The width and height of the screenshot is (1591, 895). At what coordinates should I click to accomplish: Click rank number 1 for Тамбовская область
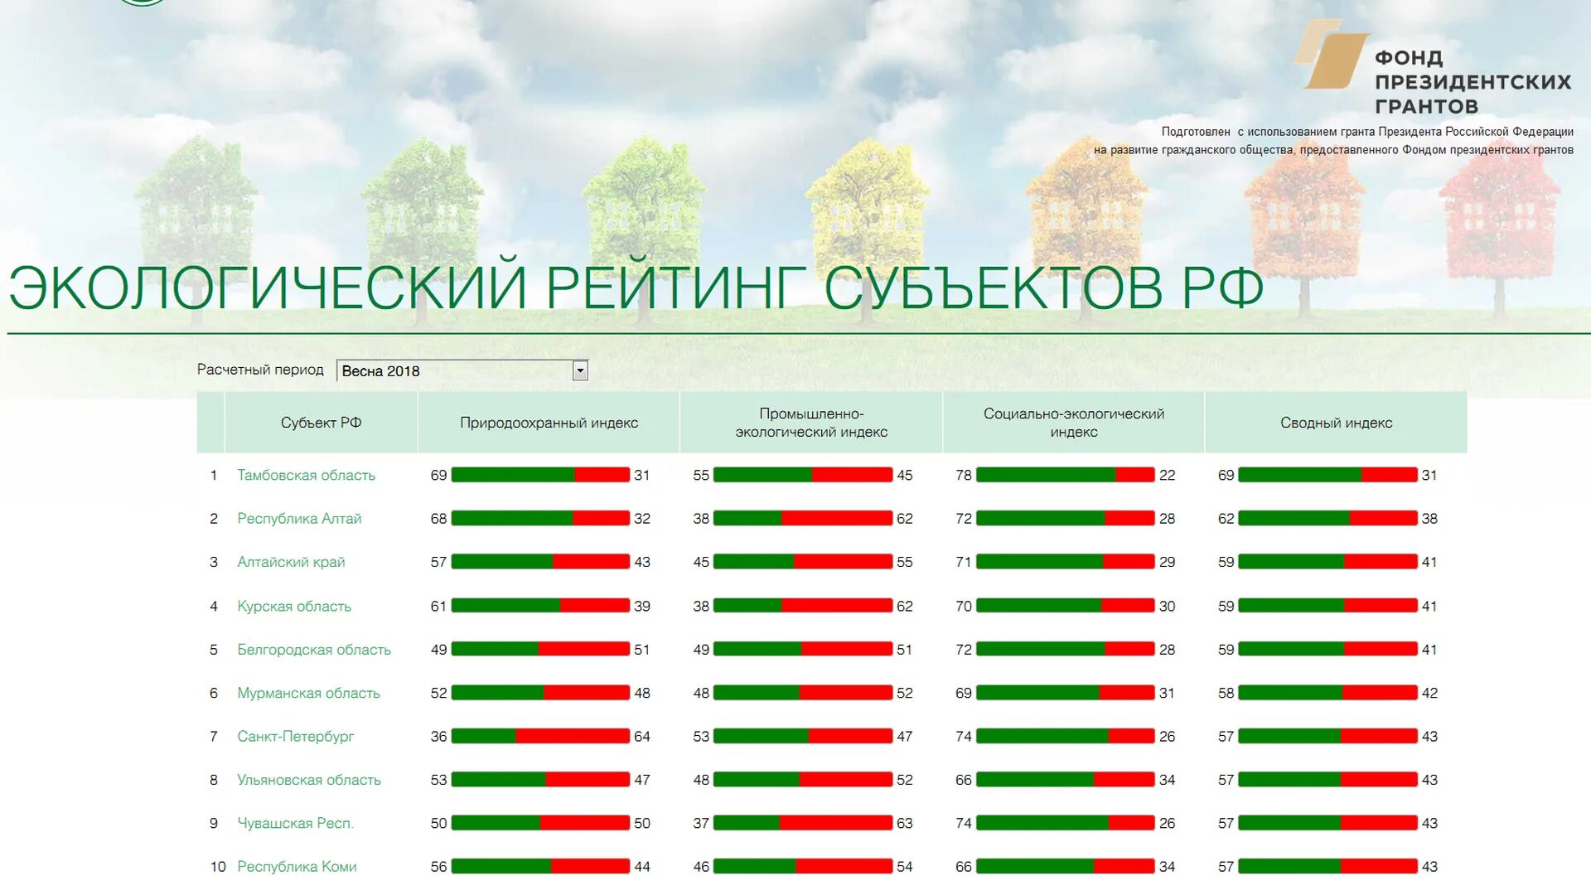click(214, 475)
